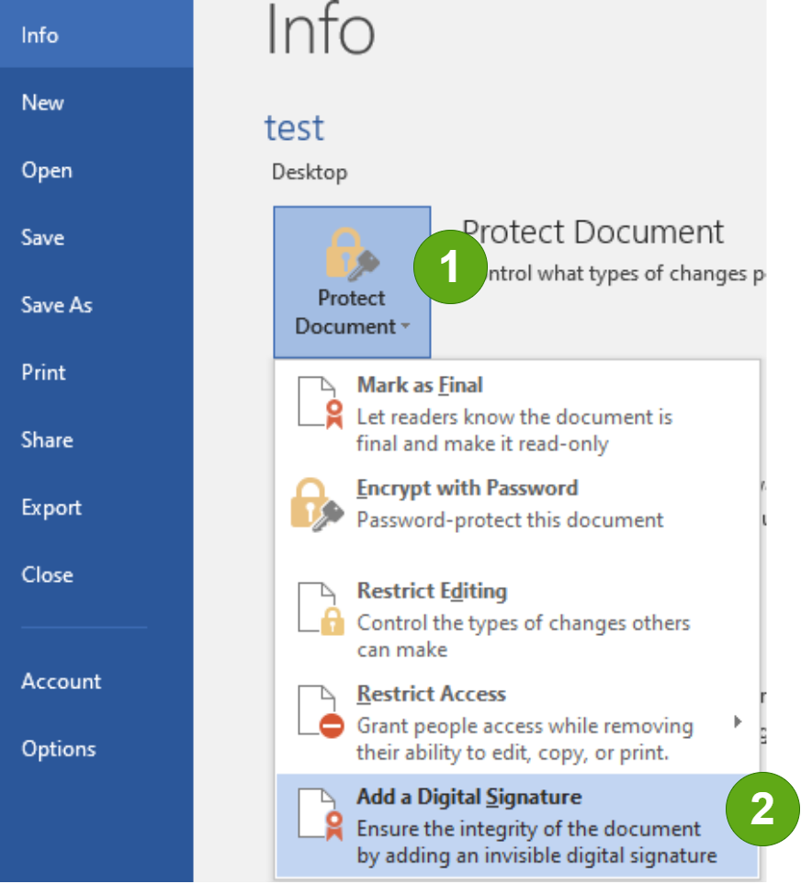Expand the Restrict Access submenu arrow
Screen dimensions: 801x884
[737, 721]
